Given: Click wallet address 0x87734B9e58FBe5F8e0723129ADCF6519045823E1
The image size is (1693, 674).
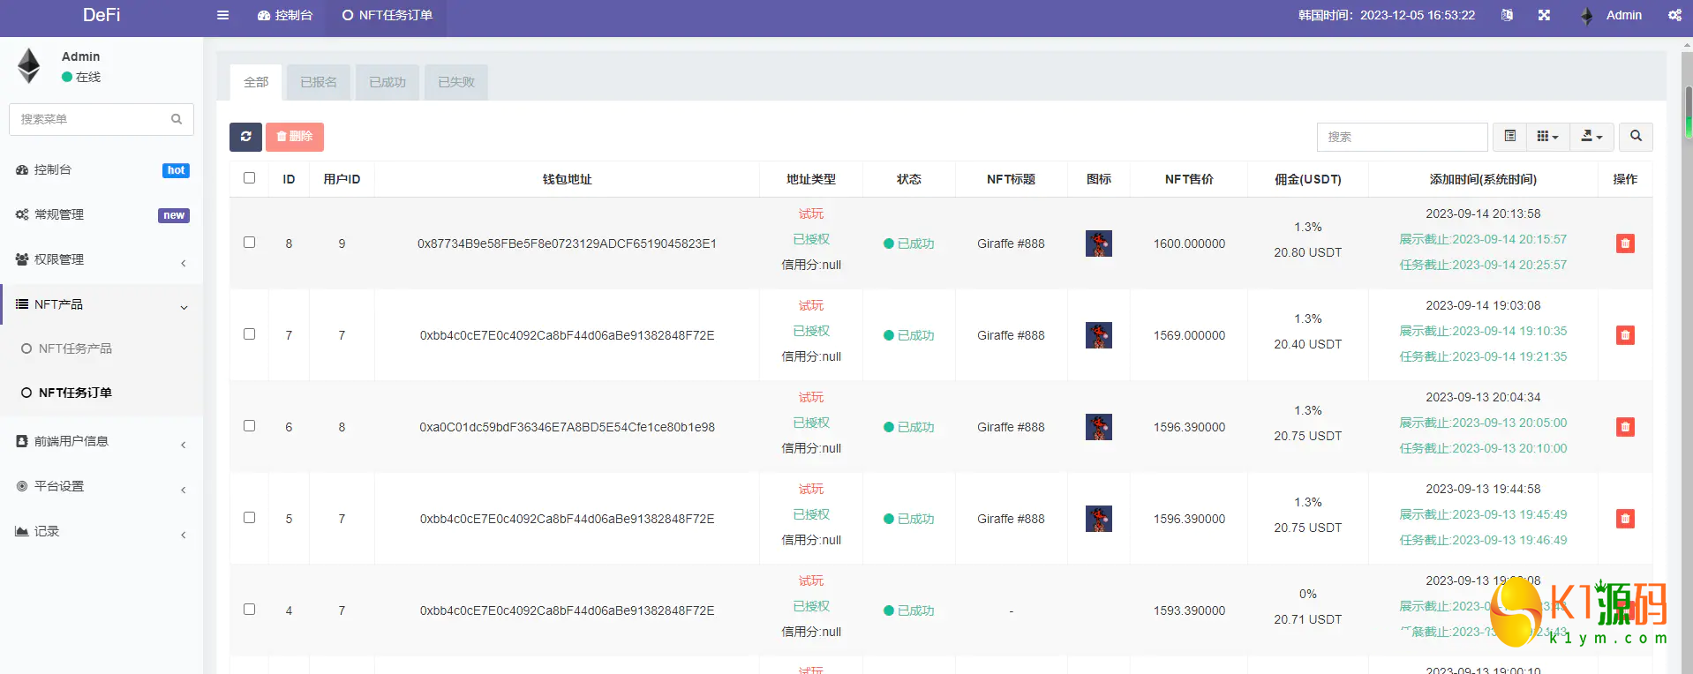Looking at the screenshot, I should 567,243.
